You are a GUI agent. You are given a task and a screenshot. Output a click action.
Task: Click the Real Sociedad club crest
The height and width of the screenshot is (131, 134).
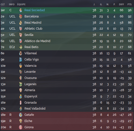[x=21, y=10]
